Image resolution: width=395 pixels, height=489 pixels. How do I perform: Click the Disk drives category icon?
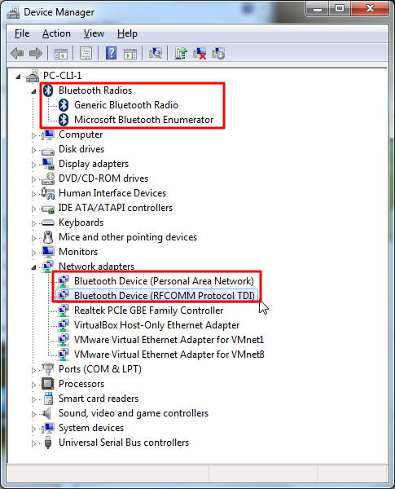[x=48, y=150]
